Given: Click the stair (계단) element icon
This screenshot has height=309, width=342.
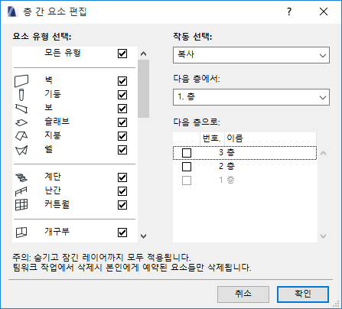Looking at the screenshot, I should [x=21, y=177].
